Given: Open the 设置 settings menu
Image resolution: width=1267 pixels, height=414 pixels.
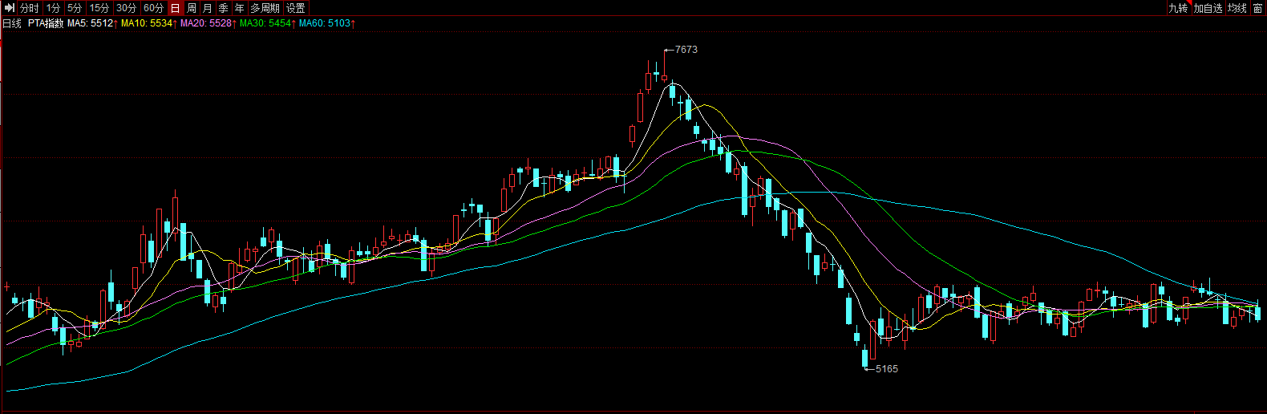Looking at the screenshot, I should [x=296, y=8].
